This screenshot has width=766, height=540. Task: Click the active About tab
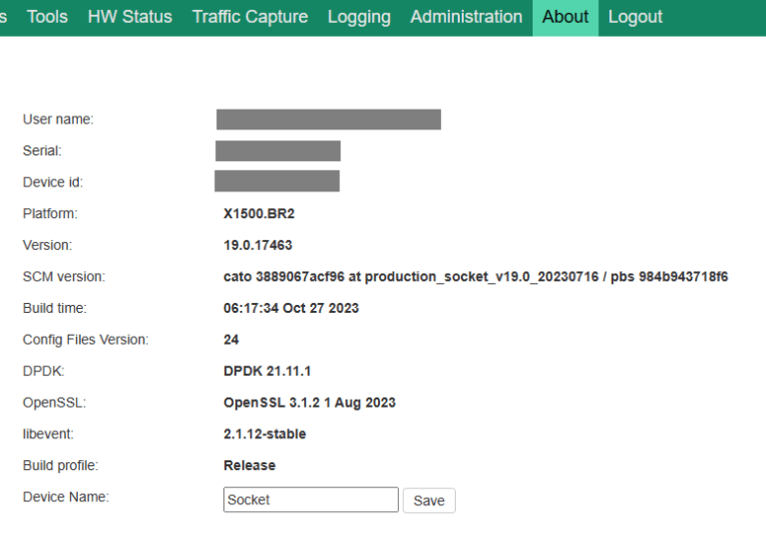[x=566, y=17]
